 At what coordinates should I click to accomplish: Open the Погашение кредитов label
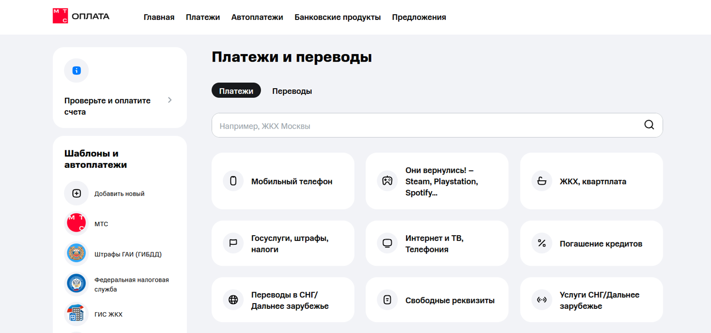pyautogui.click(x=601, y=244)
